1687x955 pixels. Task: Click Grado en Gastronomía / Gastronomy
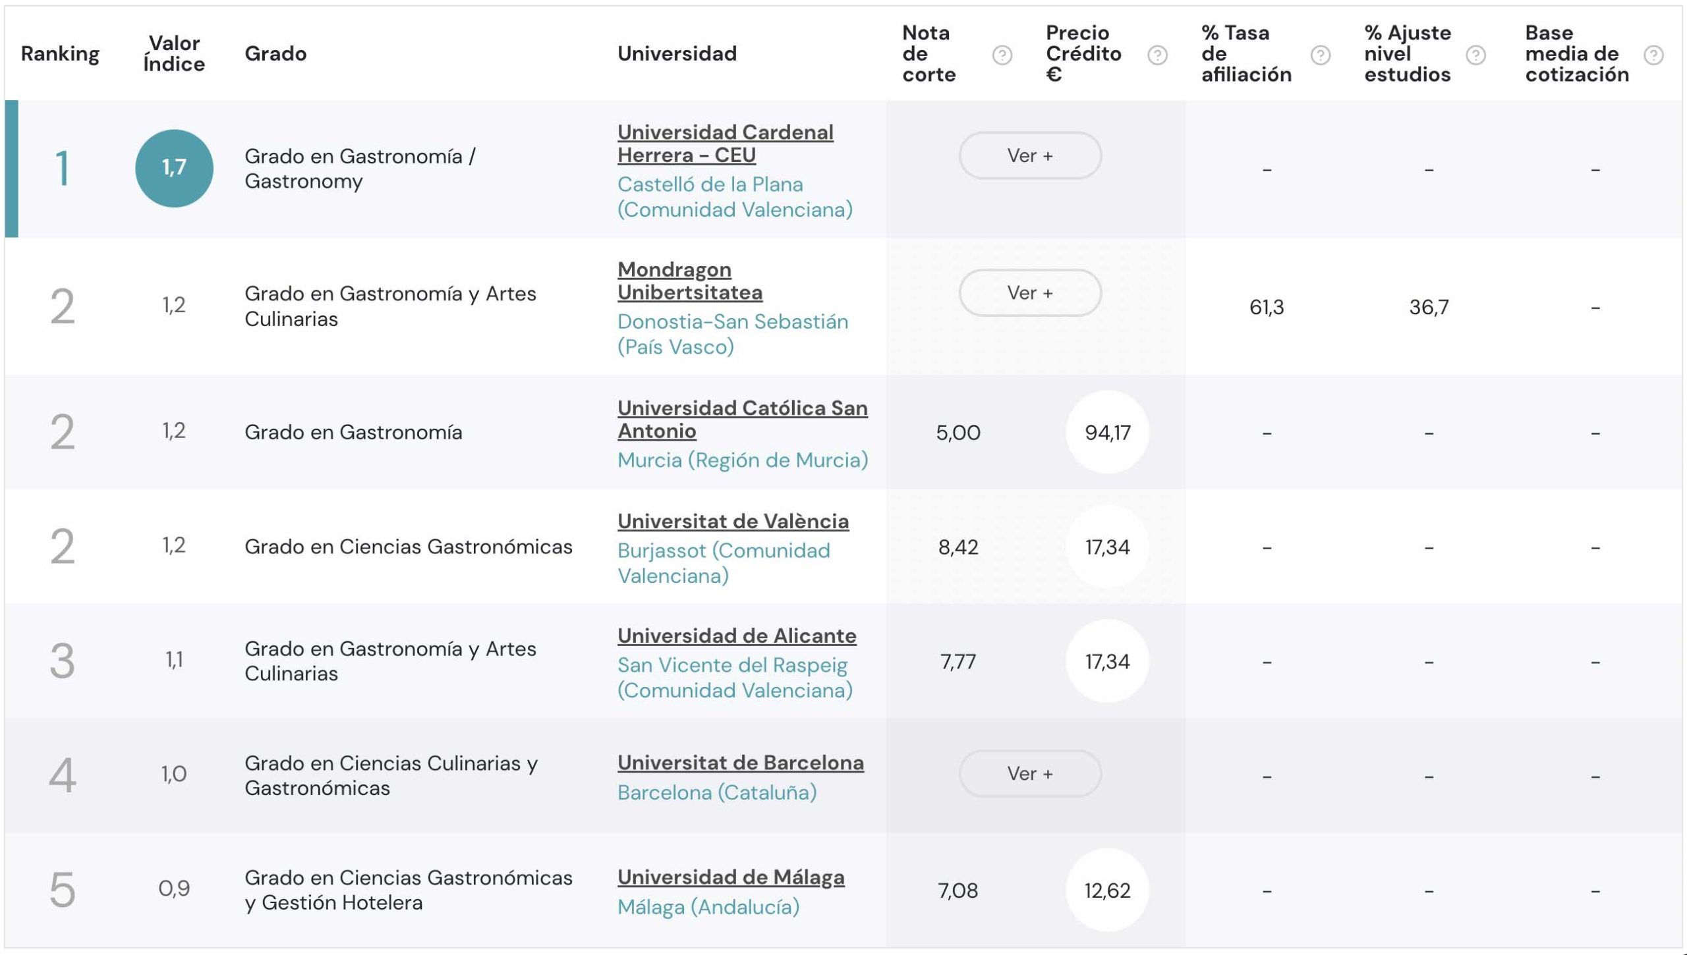pyautogui.click(x=360, y=169)
